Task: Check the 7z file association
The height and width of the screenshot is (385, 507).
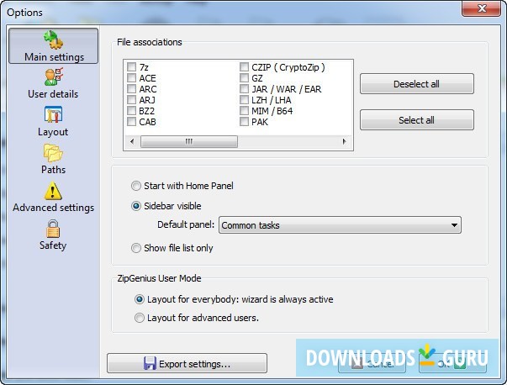Action: click(132, 67)
